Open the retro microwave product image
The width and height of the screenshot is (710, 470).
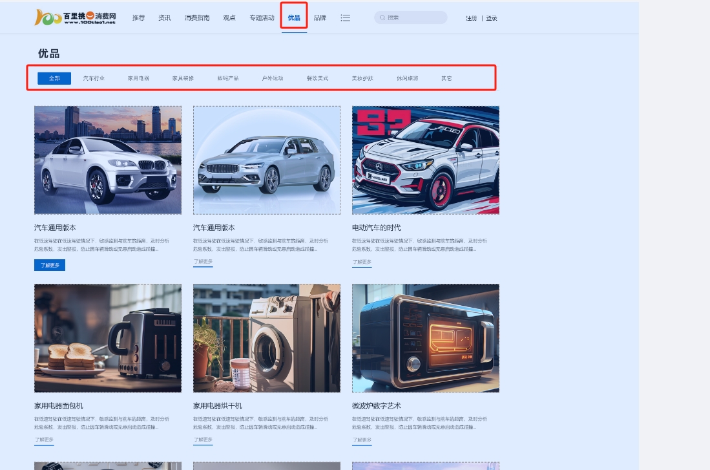tap(426, 338)
